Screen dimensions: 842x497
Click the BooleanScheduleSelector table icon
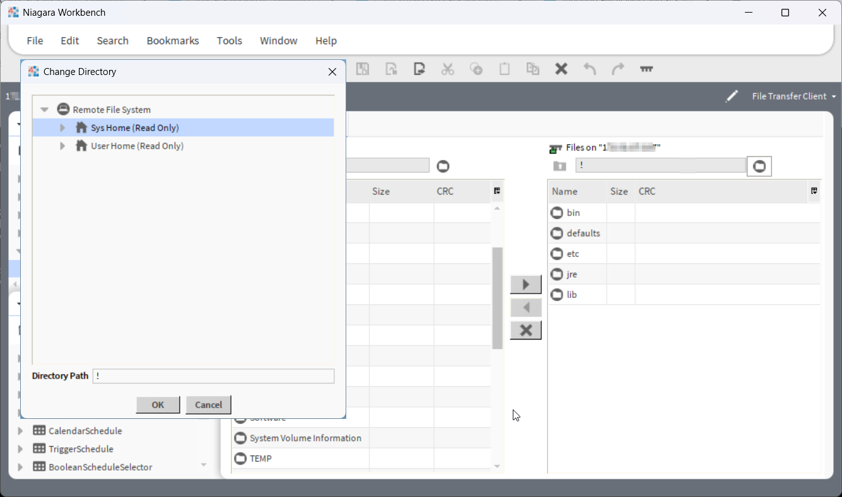tap(39, 467)
